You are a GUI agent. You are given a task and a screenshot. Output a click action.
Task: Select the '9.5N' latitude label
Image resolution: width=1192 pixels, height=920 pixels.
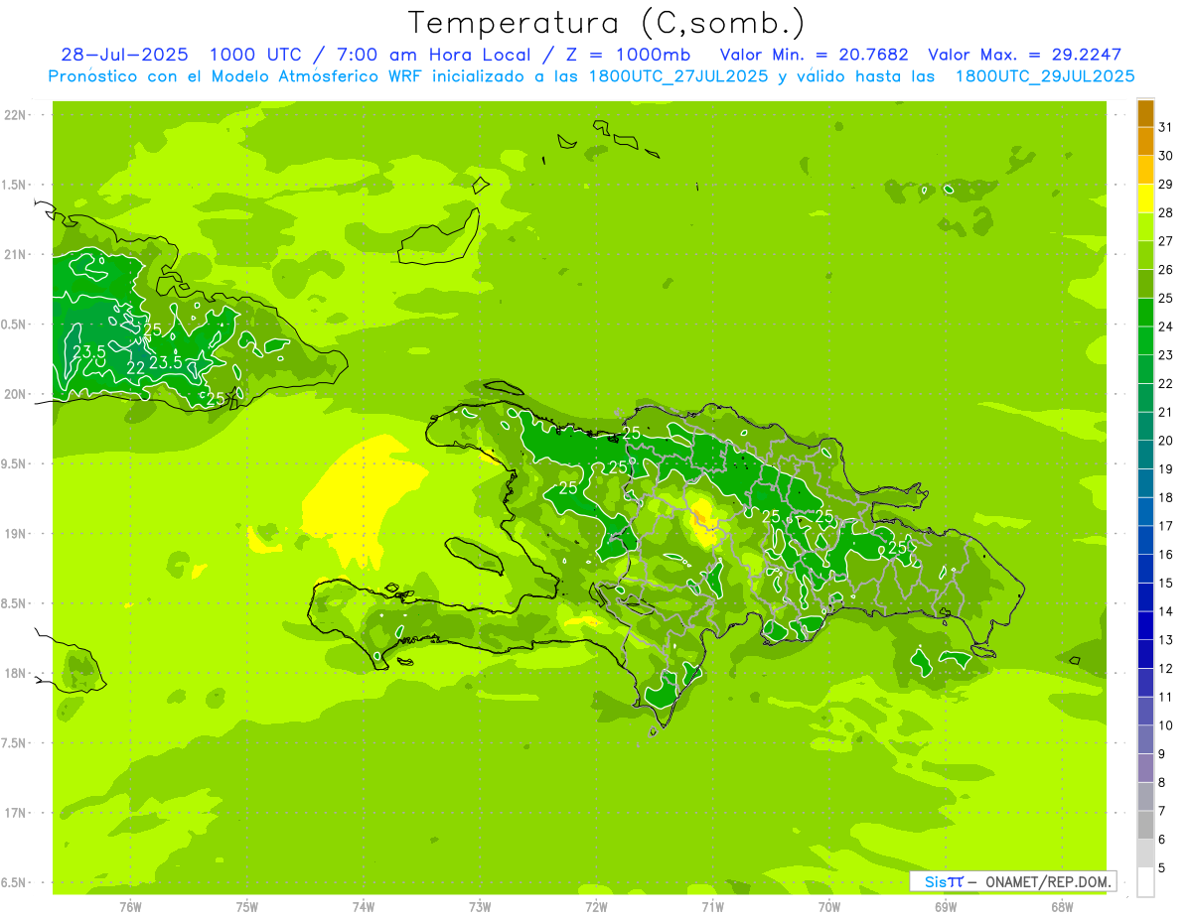coord(16,463)
